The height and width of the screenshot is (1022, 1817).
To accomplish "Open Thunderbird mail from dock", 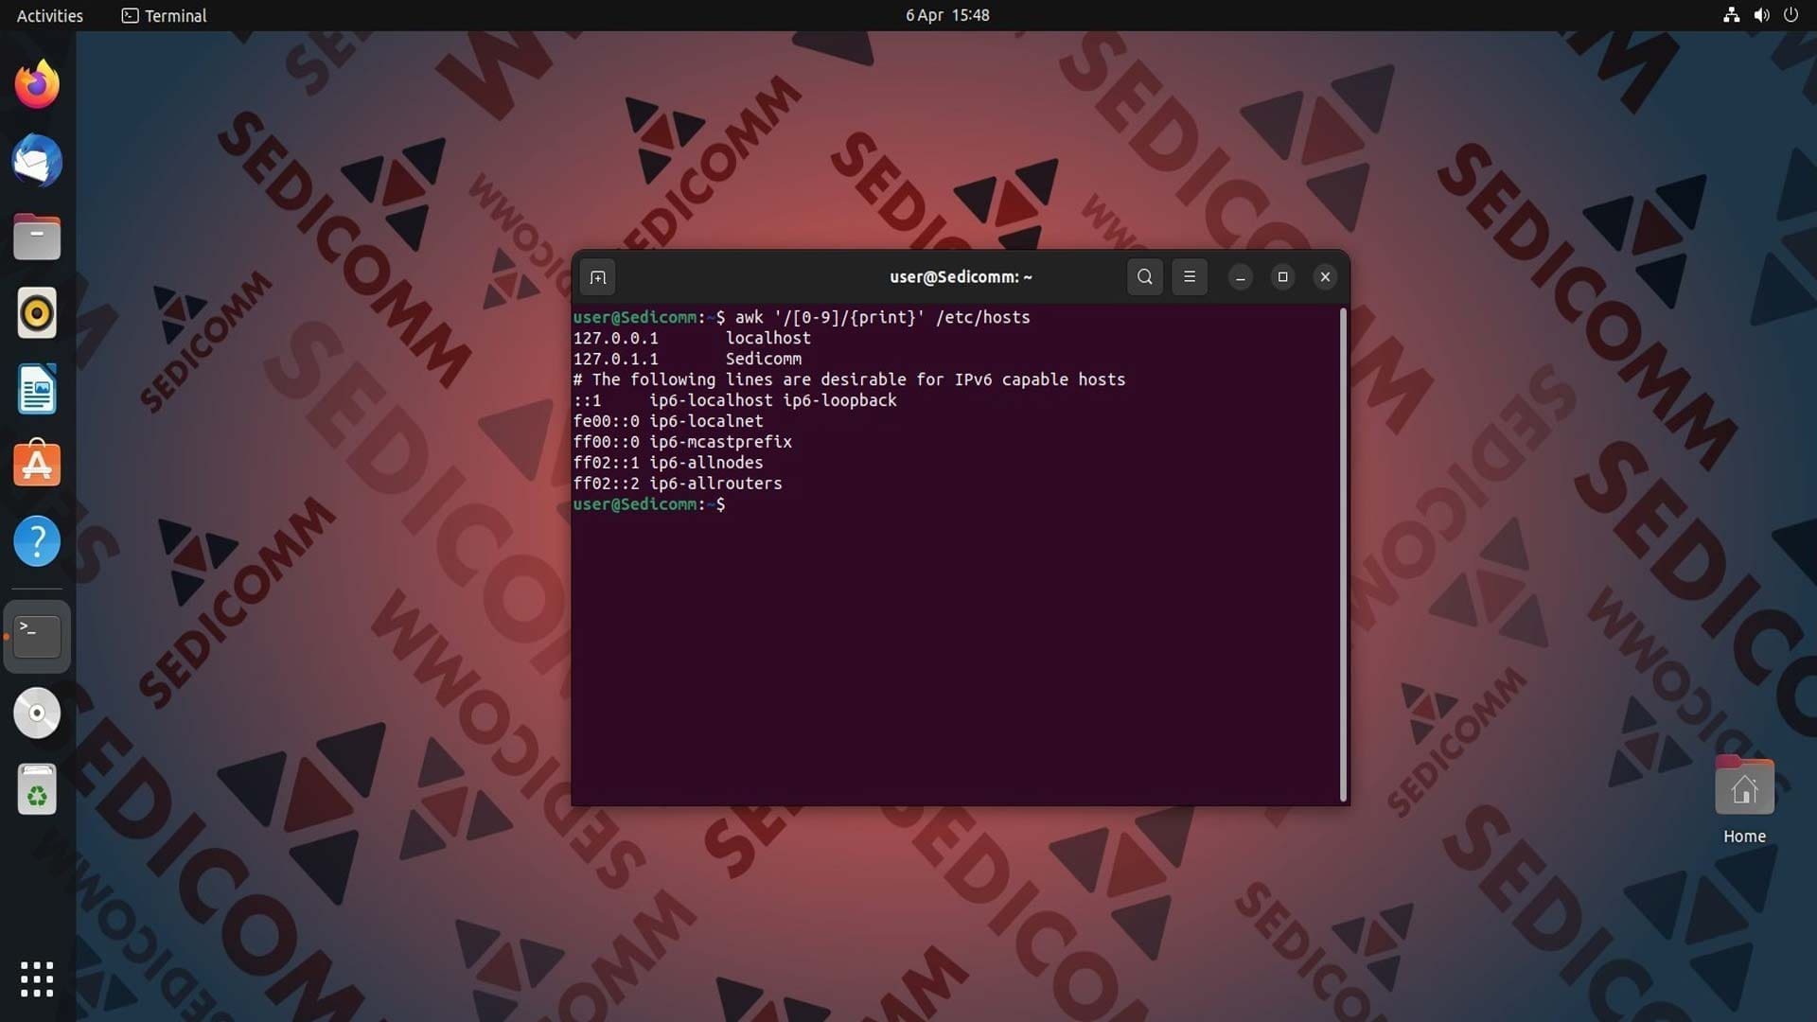I will [37, 161].
